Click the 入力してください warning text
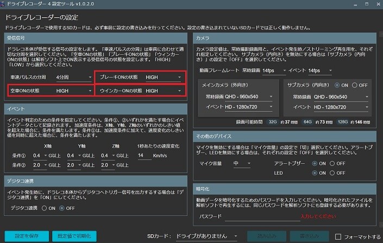 point(318,216)
